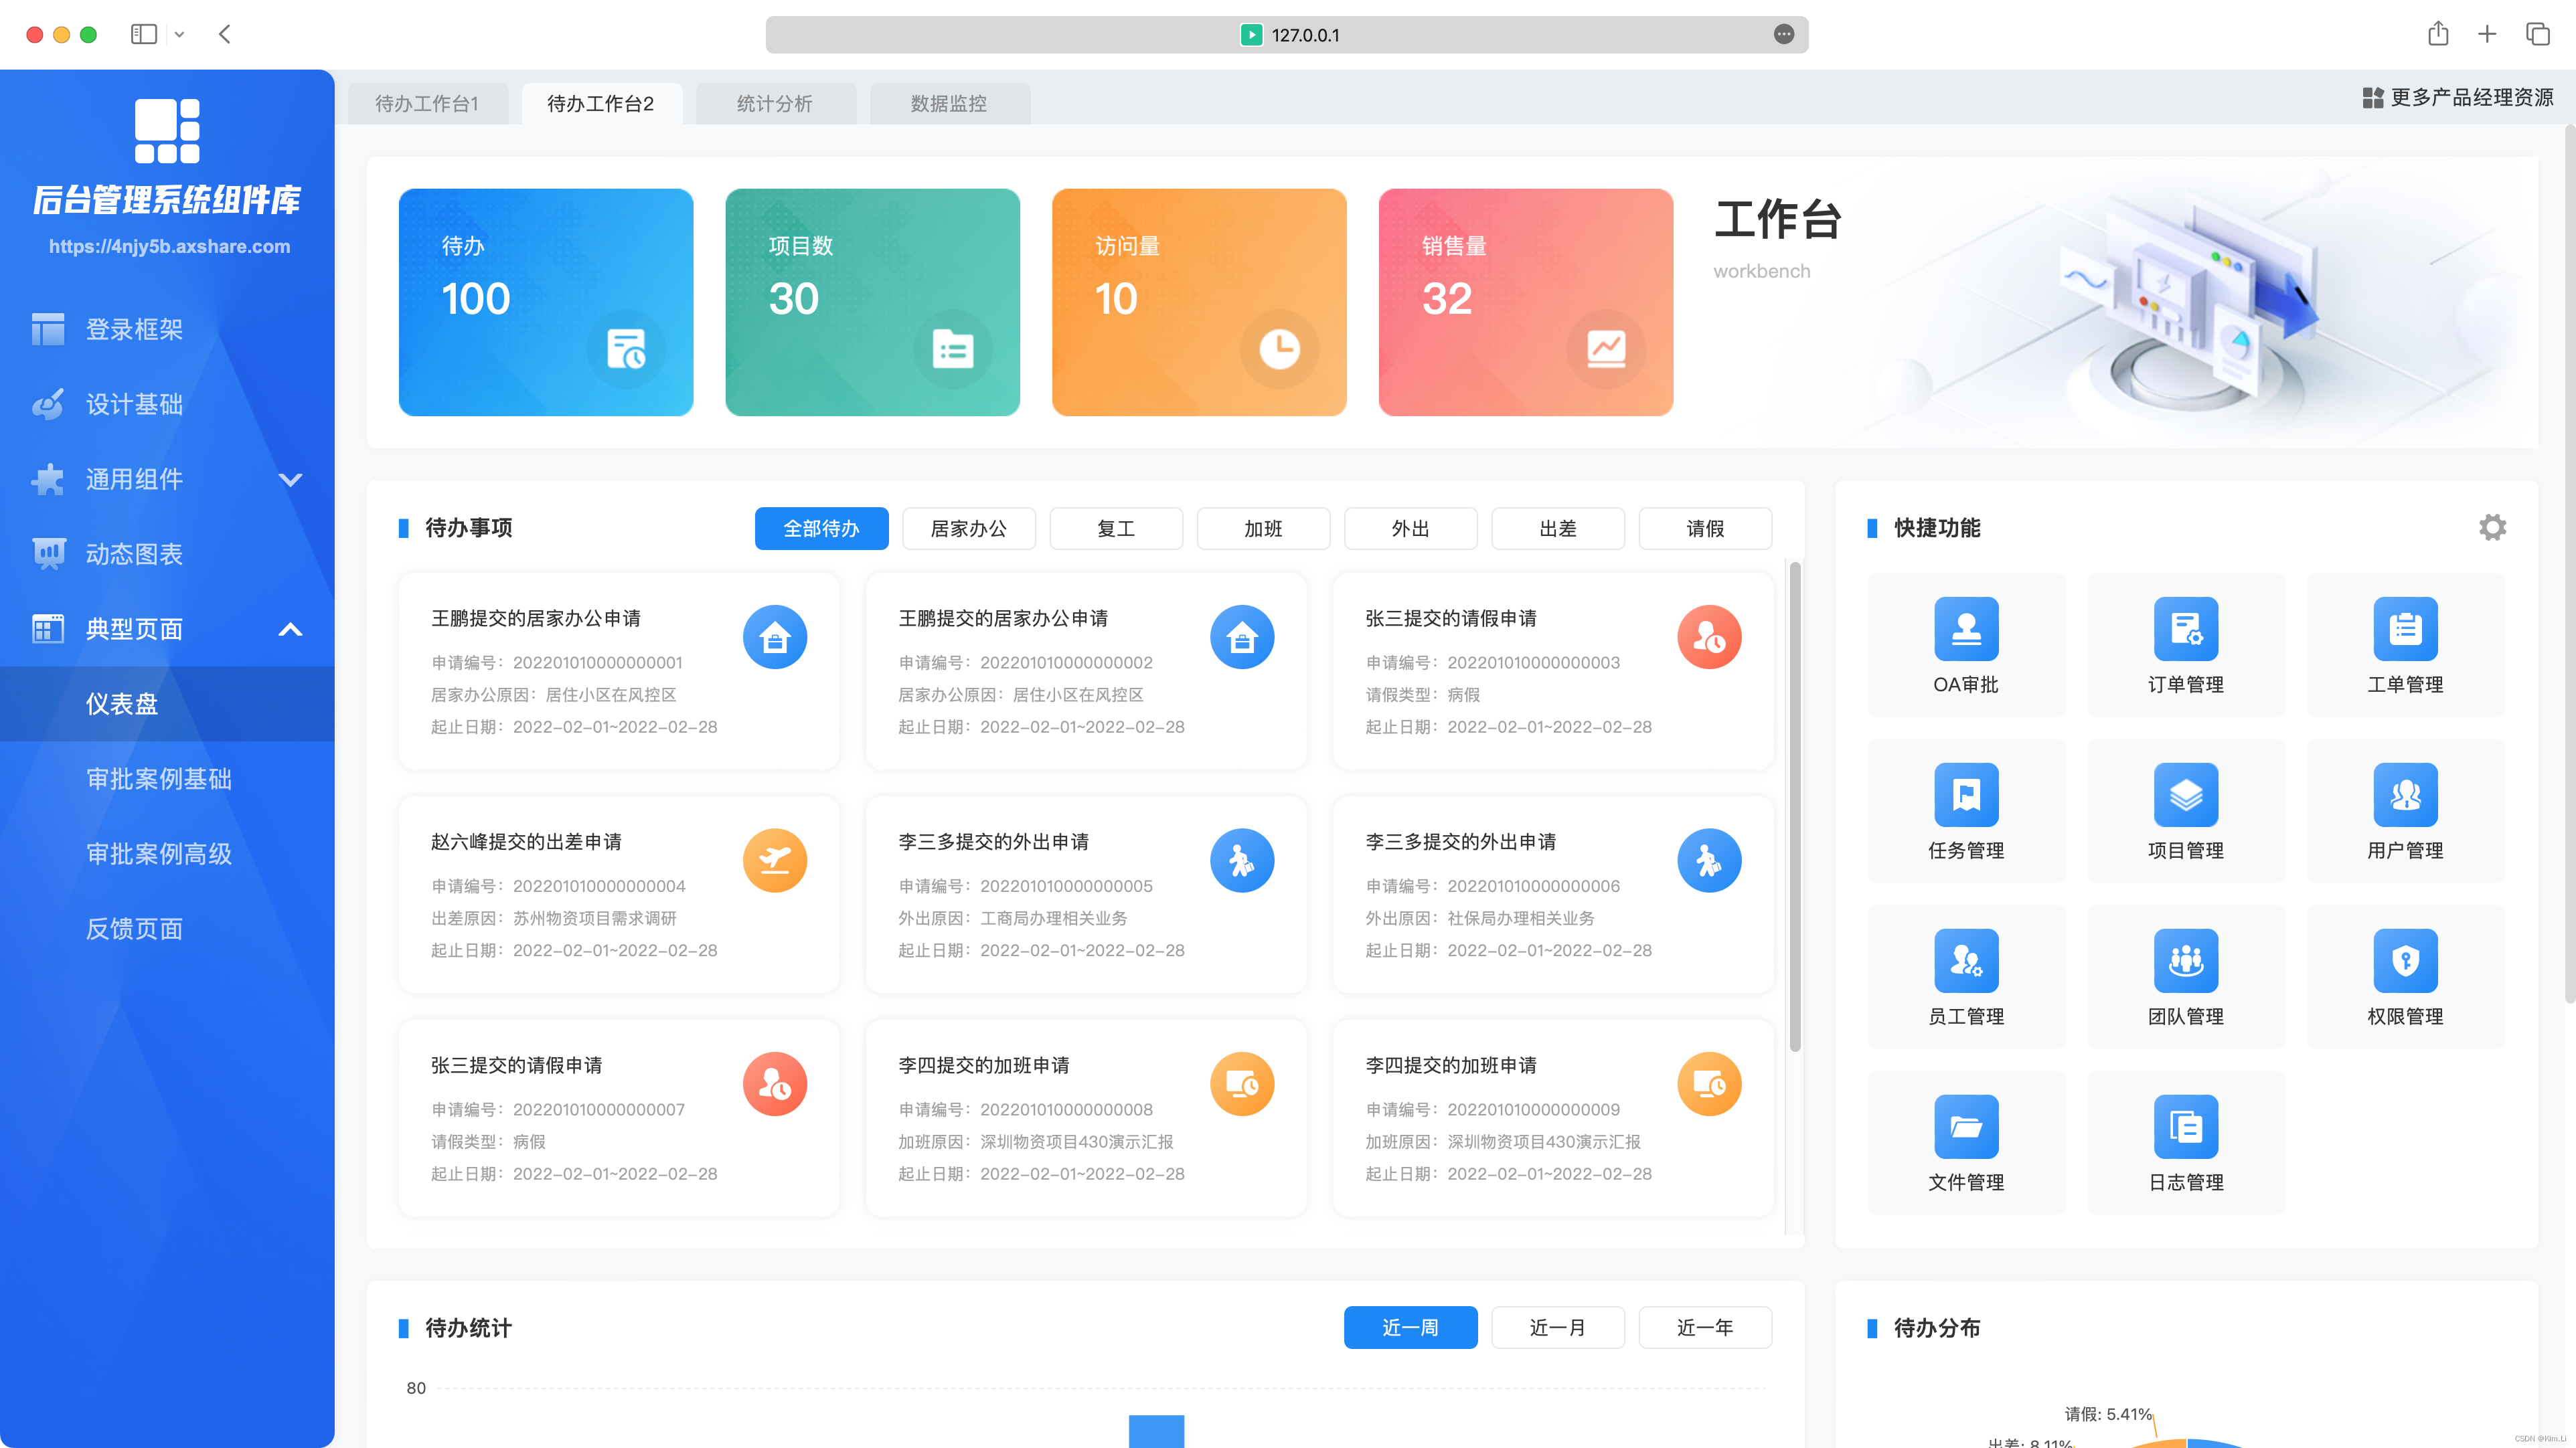This screenshot has height=1448, width=2576.
Task: Filter todos by 请假
Action: click(1705, 529)
